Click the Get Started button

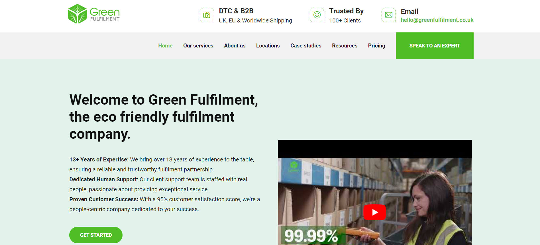96,235
